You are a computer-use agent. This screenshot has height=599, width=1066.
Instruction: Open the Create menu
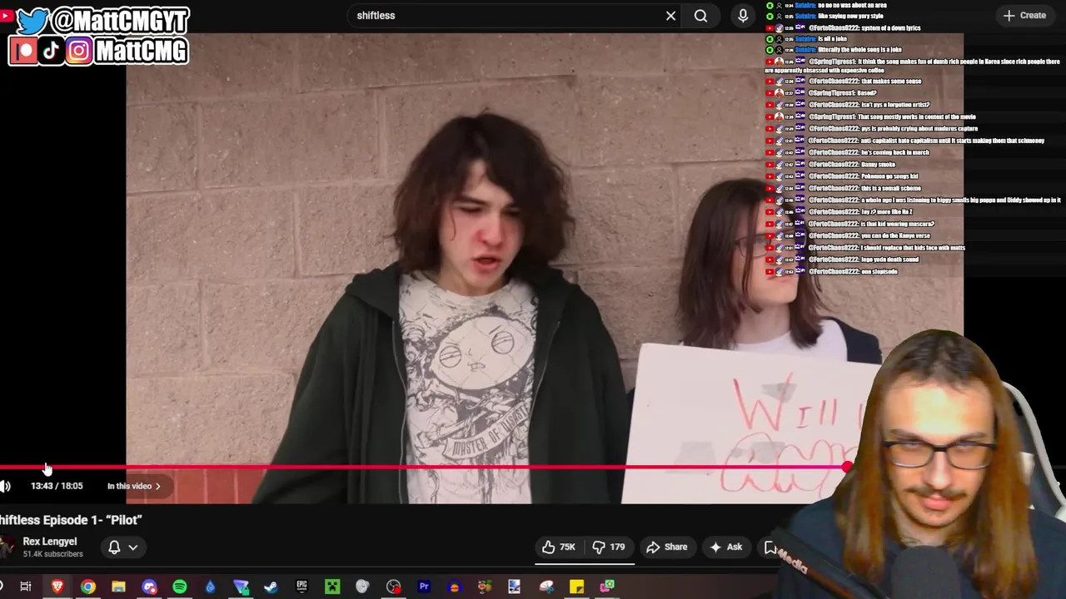pos(1024,15)
